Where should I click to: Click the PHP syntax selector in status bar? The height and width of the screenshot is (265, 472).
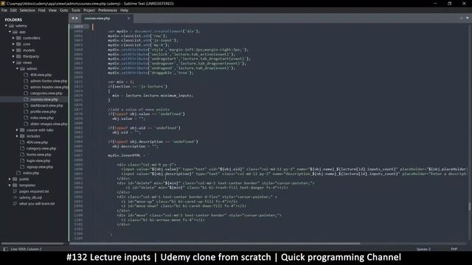(454, 249)
